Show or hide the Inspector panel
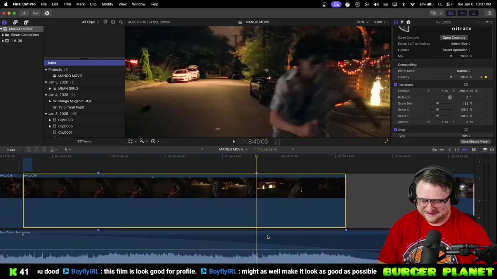Image resolution: width=497 pixels, height=279 pixels. click(x=473, y=13)
